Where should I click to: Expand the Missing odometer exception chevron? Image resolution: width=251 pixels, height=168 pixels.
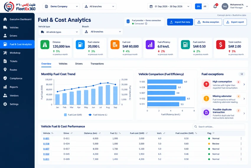tap(244, 99)
